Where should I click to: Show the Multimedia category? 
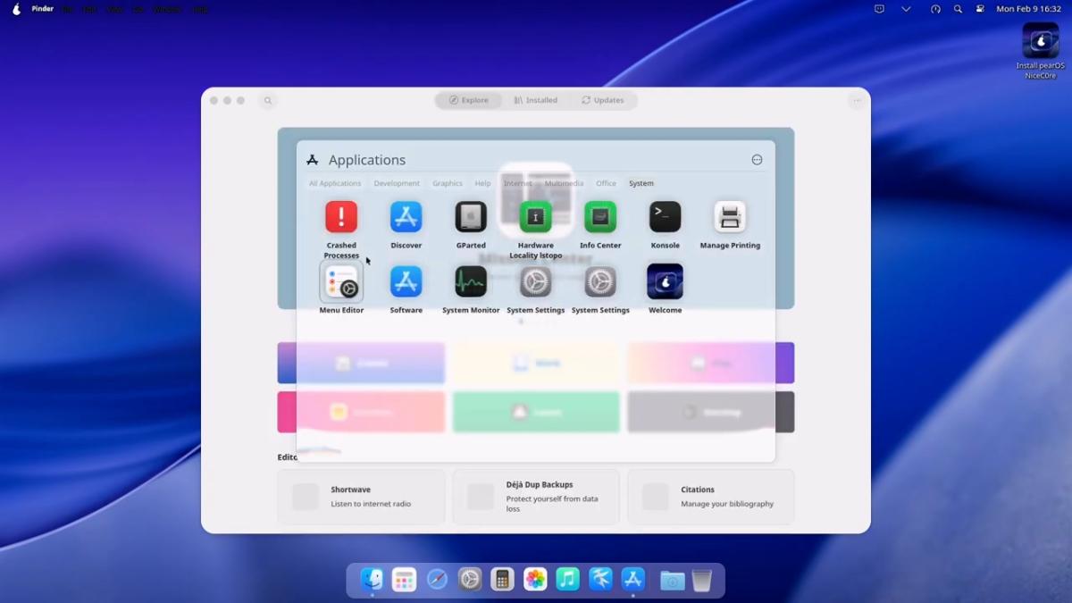coord(564,183)
